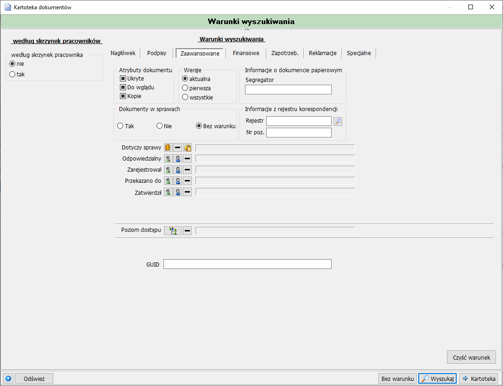The height and width of the screenshot is (386, 503).
Task: Switch to the Nagłówek tab
Action: [x=123, y=53]
